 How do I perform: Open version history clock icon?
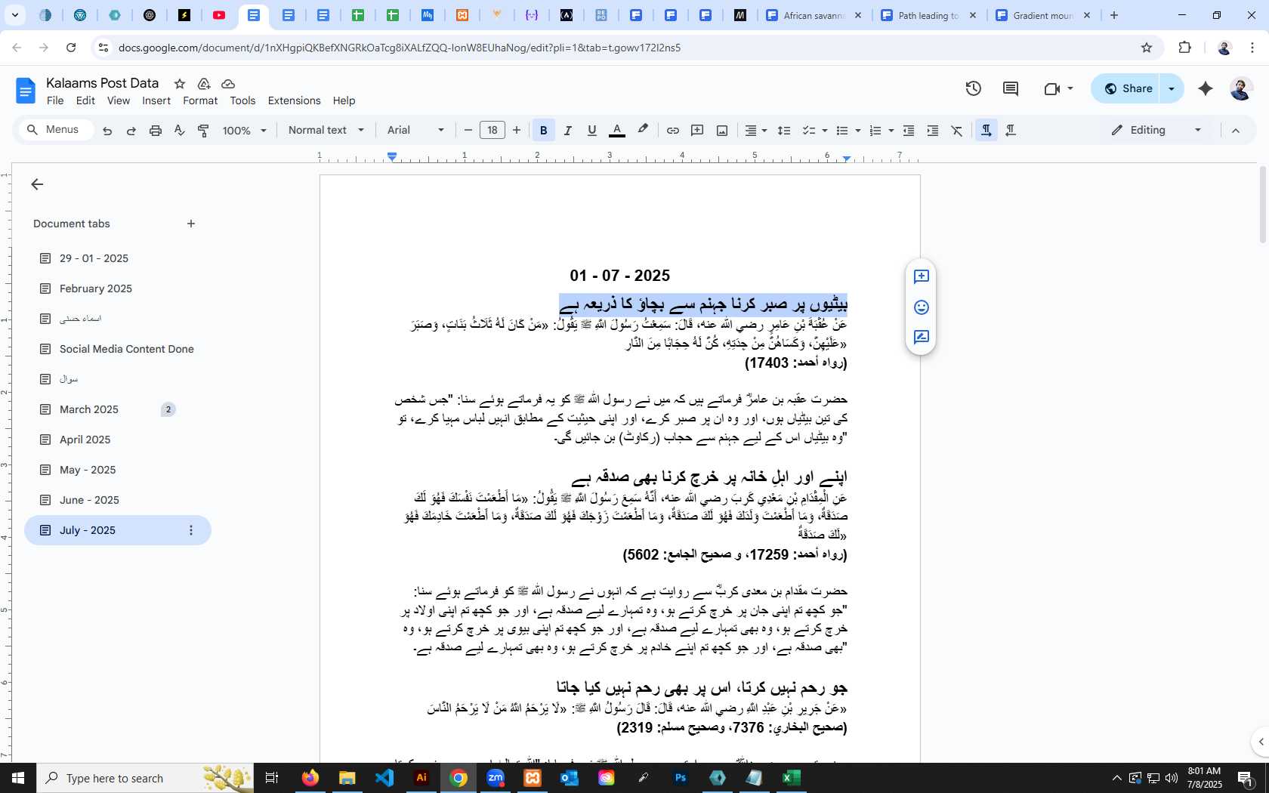point(974,88)
